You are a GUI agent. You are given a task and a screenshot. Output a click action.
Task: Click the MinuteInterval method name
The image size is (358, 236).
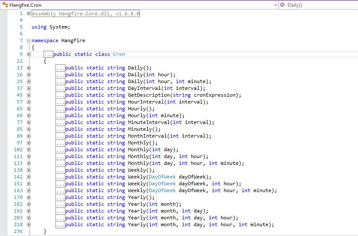pos(149,122)
